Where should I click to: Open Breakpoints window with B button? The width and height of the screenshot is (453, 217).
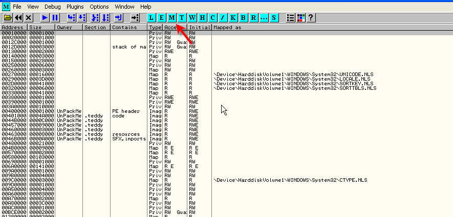coord(243,17)
